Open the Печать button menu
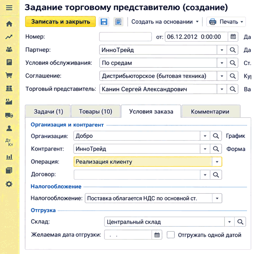Screen dimensions: 254x254 pyautogui.click(x=226, y=22)
